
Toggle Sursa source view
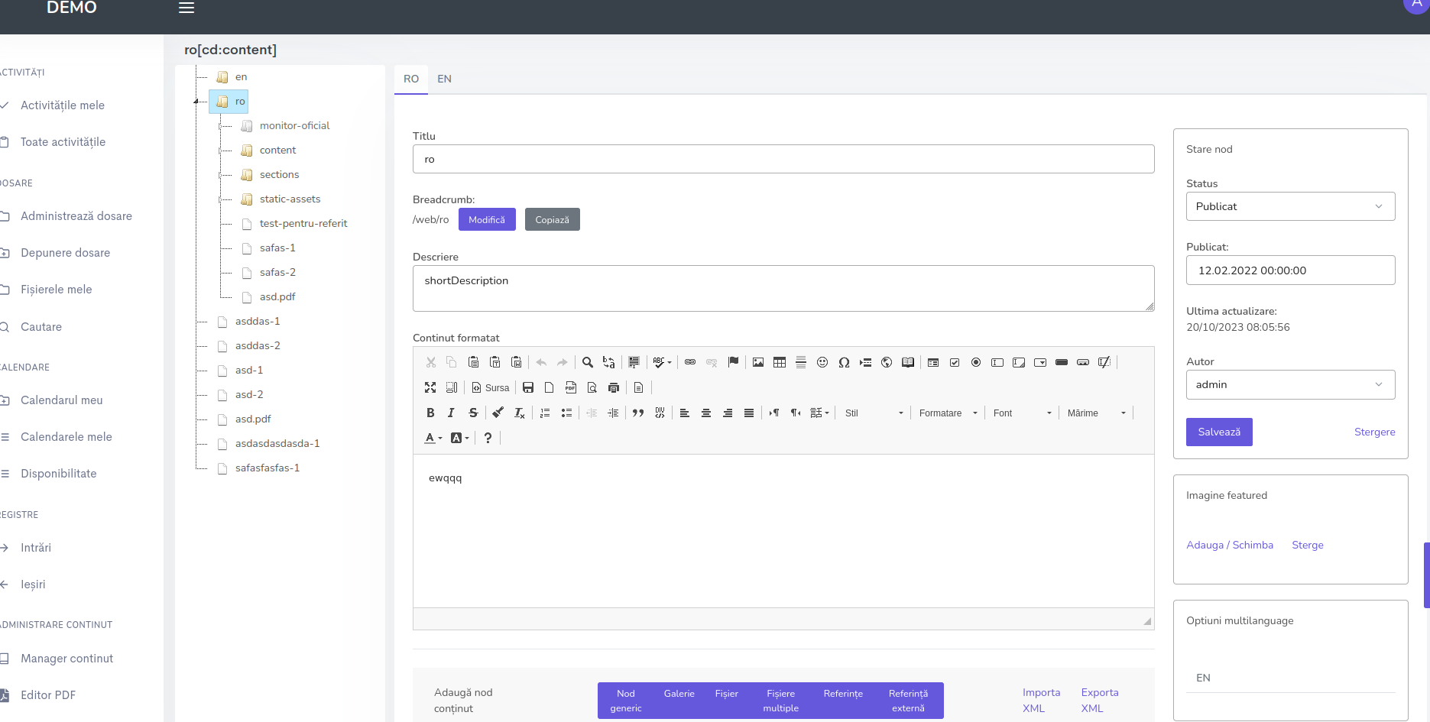click(491, 388)
